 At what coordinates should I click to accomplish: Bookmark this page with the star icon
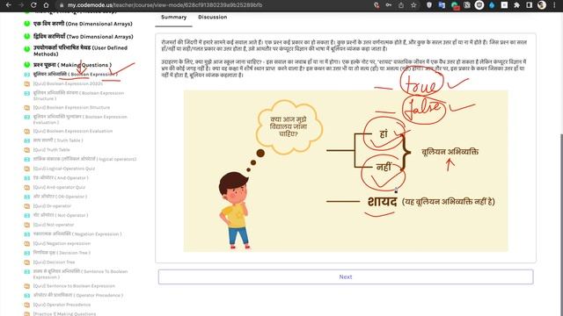[413, 5]
